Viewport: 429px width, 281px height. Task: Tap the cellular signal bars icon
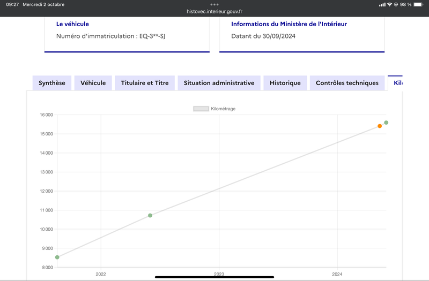[x=382, y=5]
